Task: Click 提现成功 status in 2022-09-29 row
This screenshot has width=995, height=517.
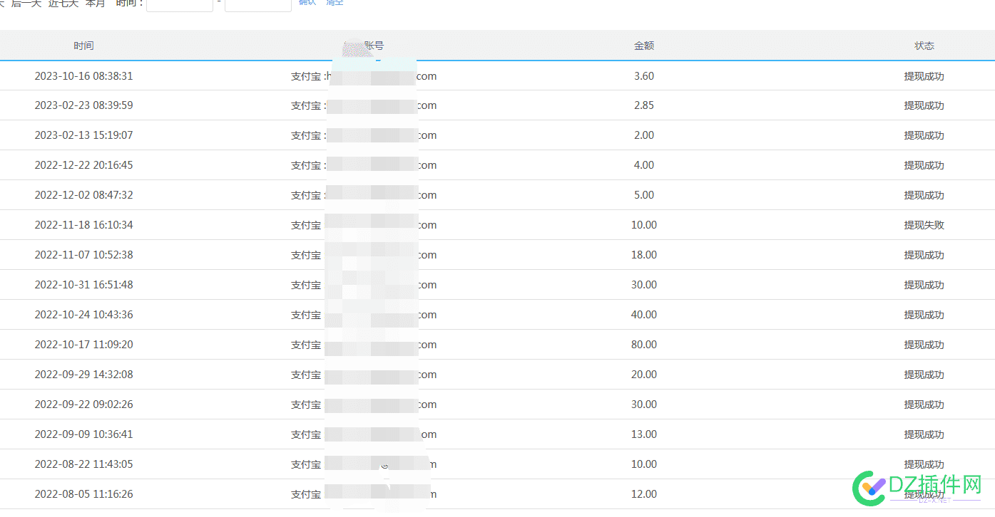Action: (924, 375)
